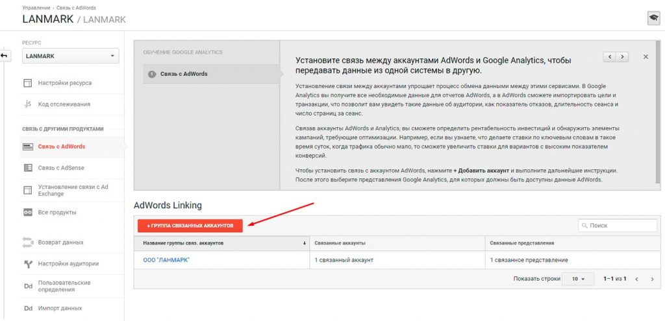Click the Ad Exchange link icon
This screenshot has width=665, height=321.
[28, 190]
